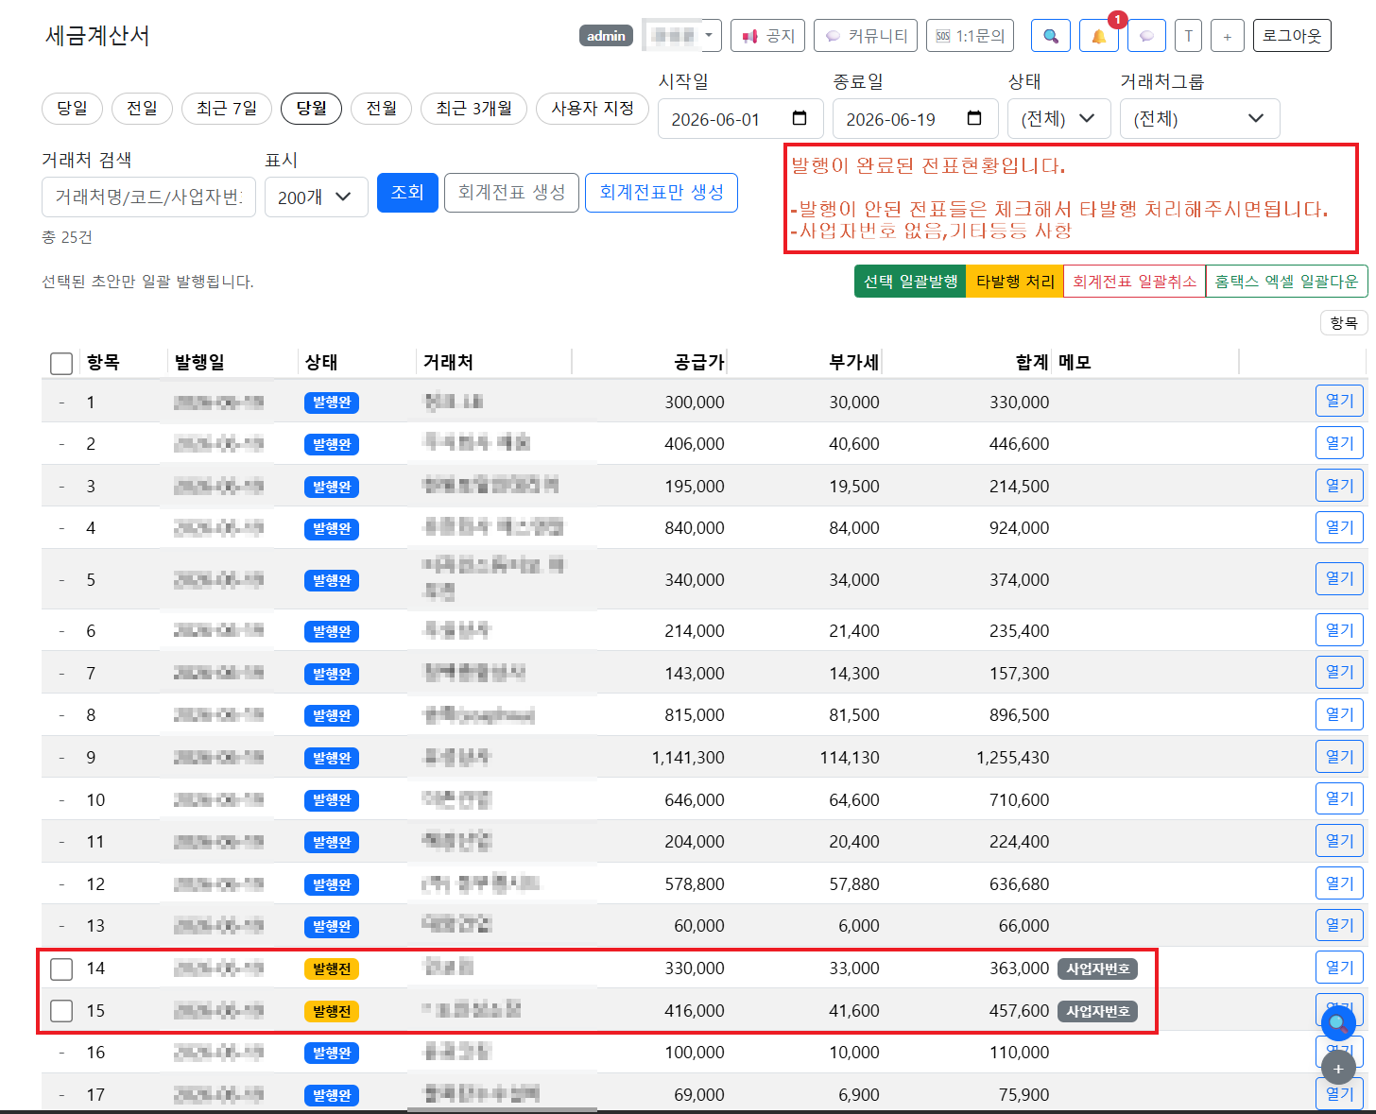
Task: Click 홈택스 엑셀 일괄다운 button
Action: tap(1286, 282)
